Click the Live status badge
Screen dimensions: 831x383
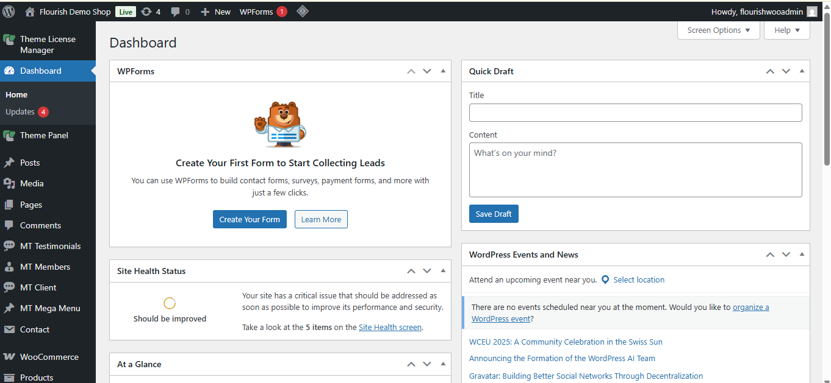coord(125,12)
